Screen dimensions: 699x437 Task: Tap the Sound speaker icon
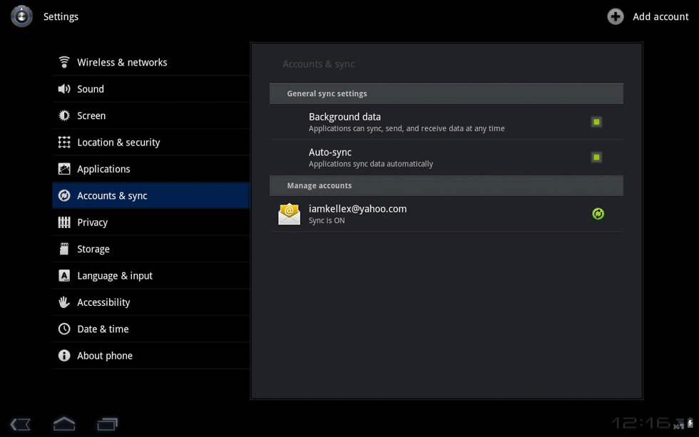coord(64,89)
